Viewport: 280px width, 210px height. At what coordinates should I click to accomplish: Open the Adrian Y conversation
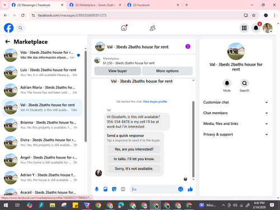click(42, 178)
